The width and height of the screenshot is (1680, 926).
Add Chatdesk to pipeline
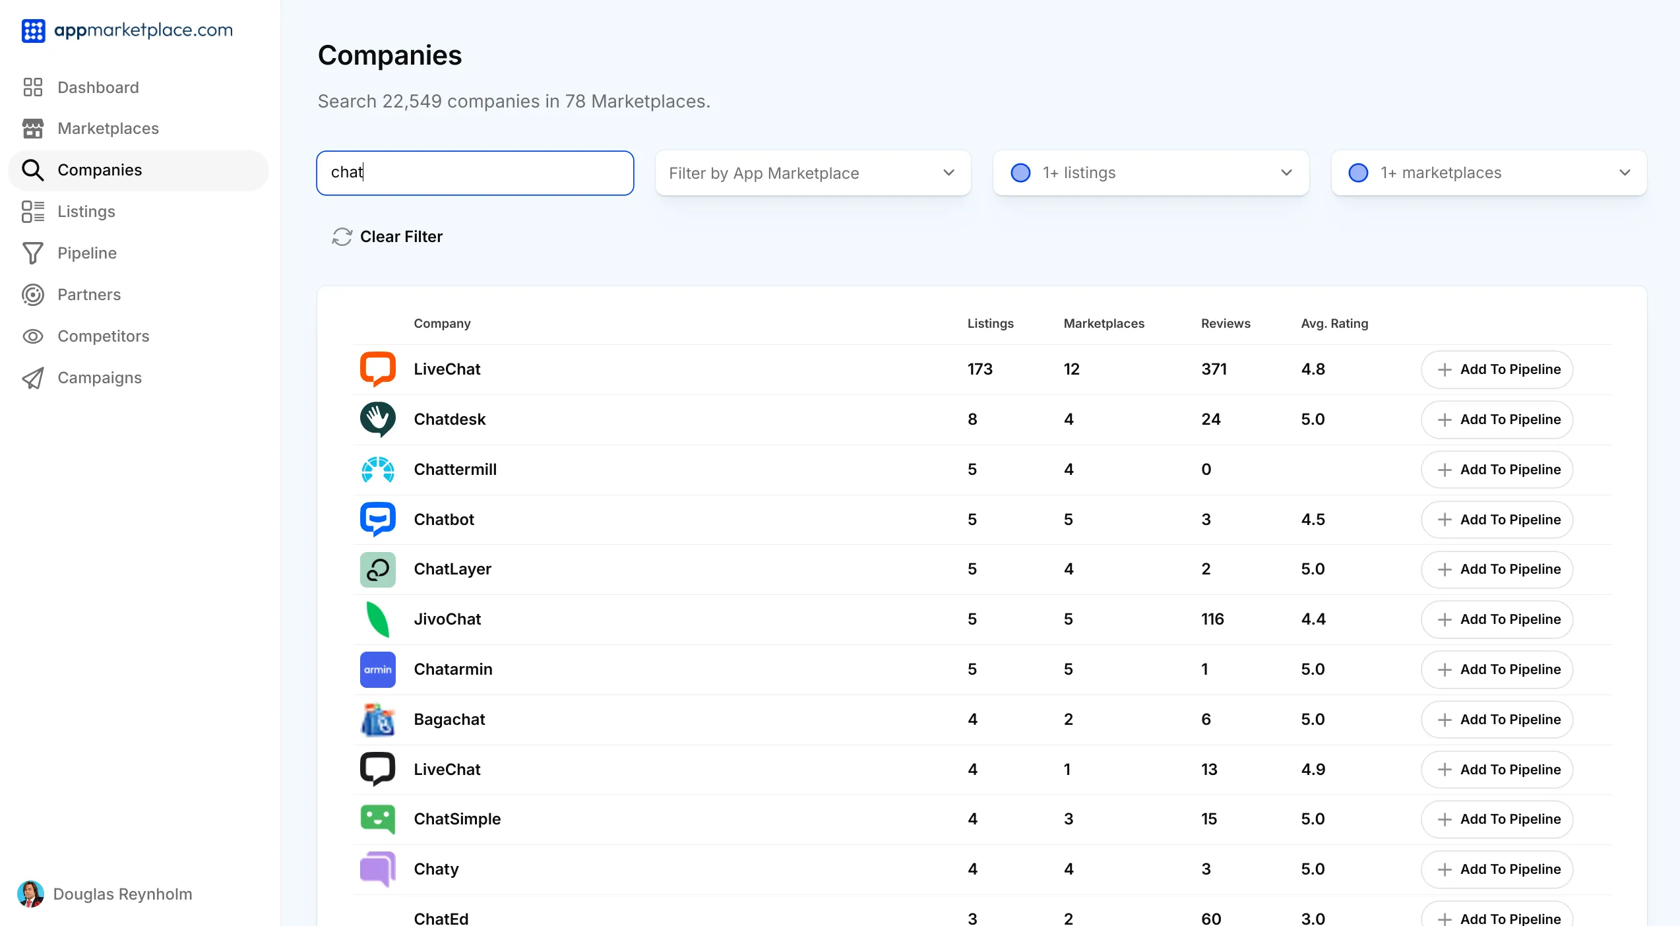(x=1497, y=419)
